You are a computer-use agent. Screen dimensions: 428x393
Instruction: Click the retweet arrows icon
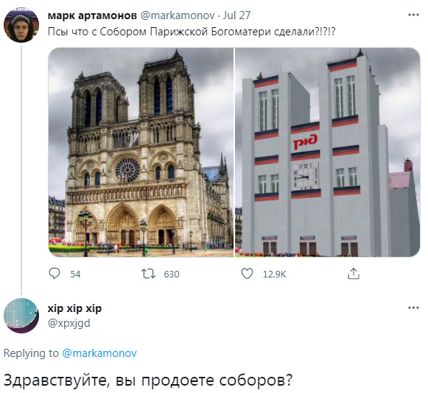149,274
